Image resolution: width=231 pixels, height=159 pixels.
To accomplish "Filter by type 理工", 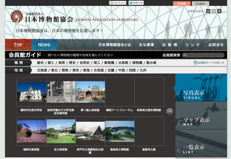I will 97,63.
